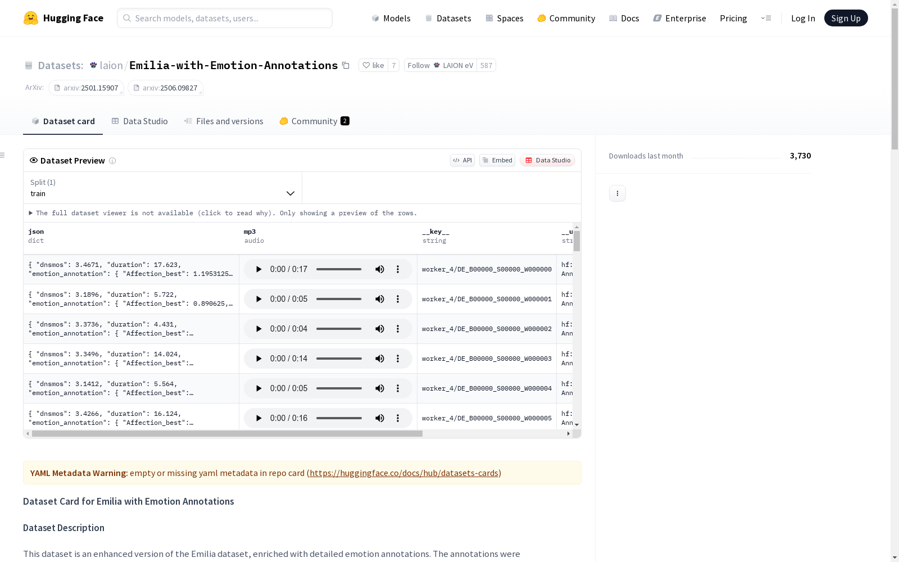
Task: Copy dataset name with the copy icon
Action: (346, 65)
